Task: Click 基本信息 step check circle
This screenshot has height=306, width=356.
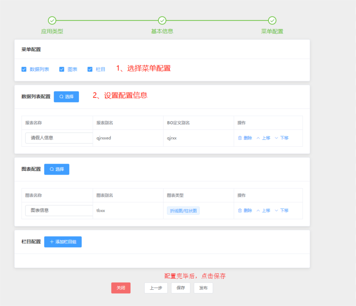Action: point(162,20)
